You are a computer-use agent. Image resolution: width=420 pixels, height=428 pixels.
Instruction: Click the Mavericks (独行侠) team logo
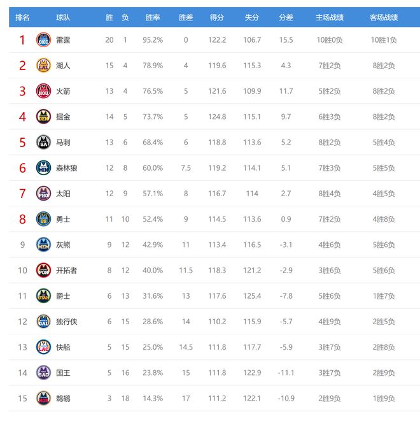pyautogui.click(x=43, y=322)
